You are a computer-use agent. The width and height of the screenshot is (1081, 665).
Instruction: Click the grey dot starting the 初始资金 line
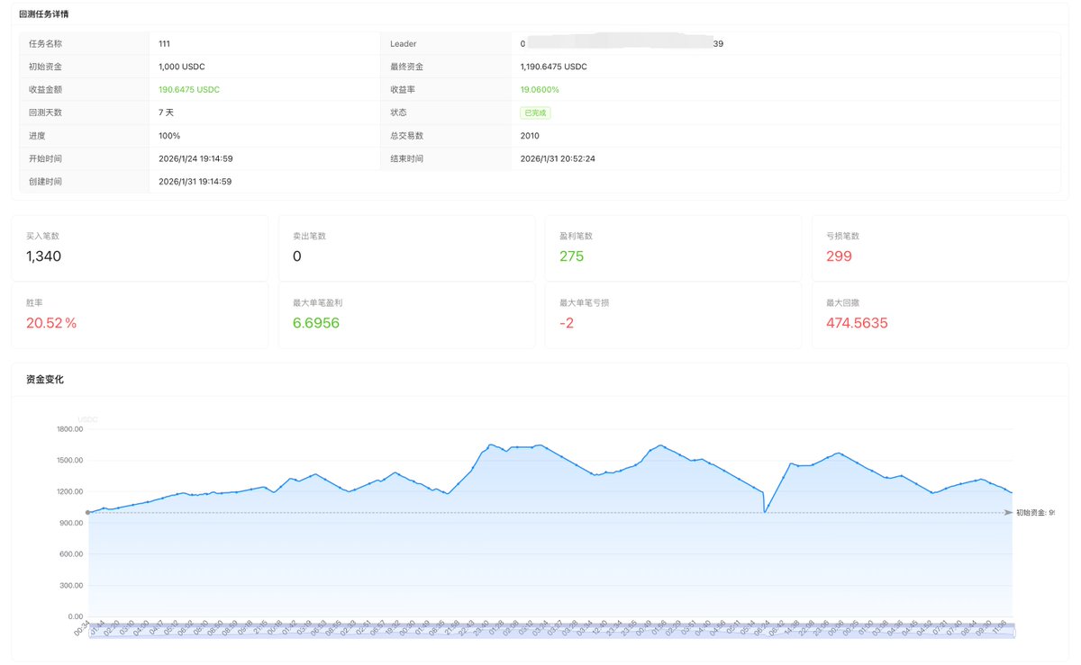pyautogui.click(x=87, y=512)
